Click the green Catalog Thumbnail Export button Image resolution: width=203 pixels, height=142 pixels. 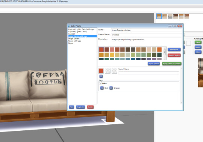[198, 42]
